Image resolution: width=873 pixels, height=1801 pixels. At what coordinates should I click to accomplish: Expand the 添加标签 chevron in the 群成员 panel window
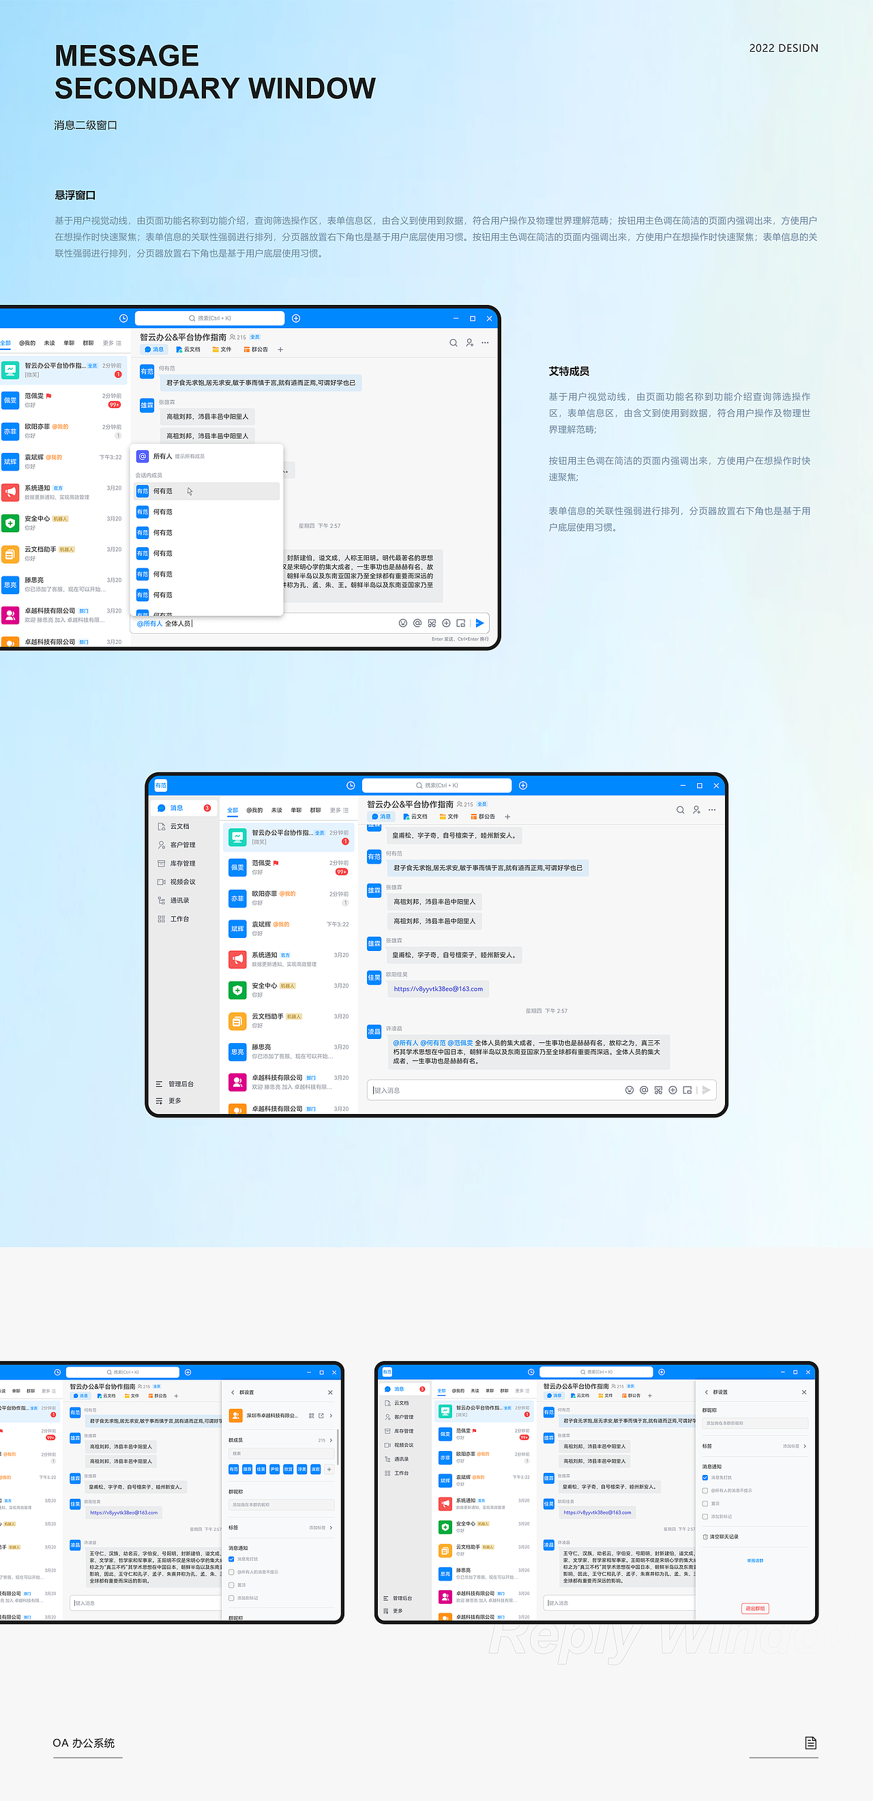pos(331,1527)
